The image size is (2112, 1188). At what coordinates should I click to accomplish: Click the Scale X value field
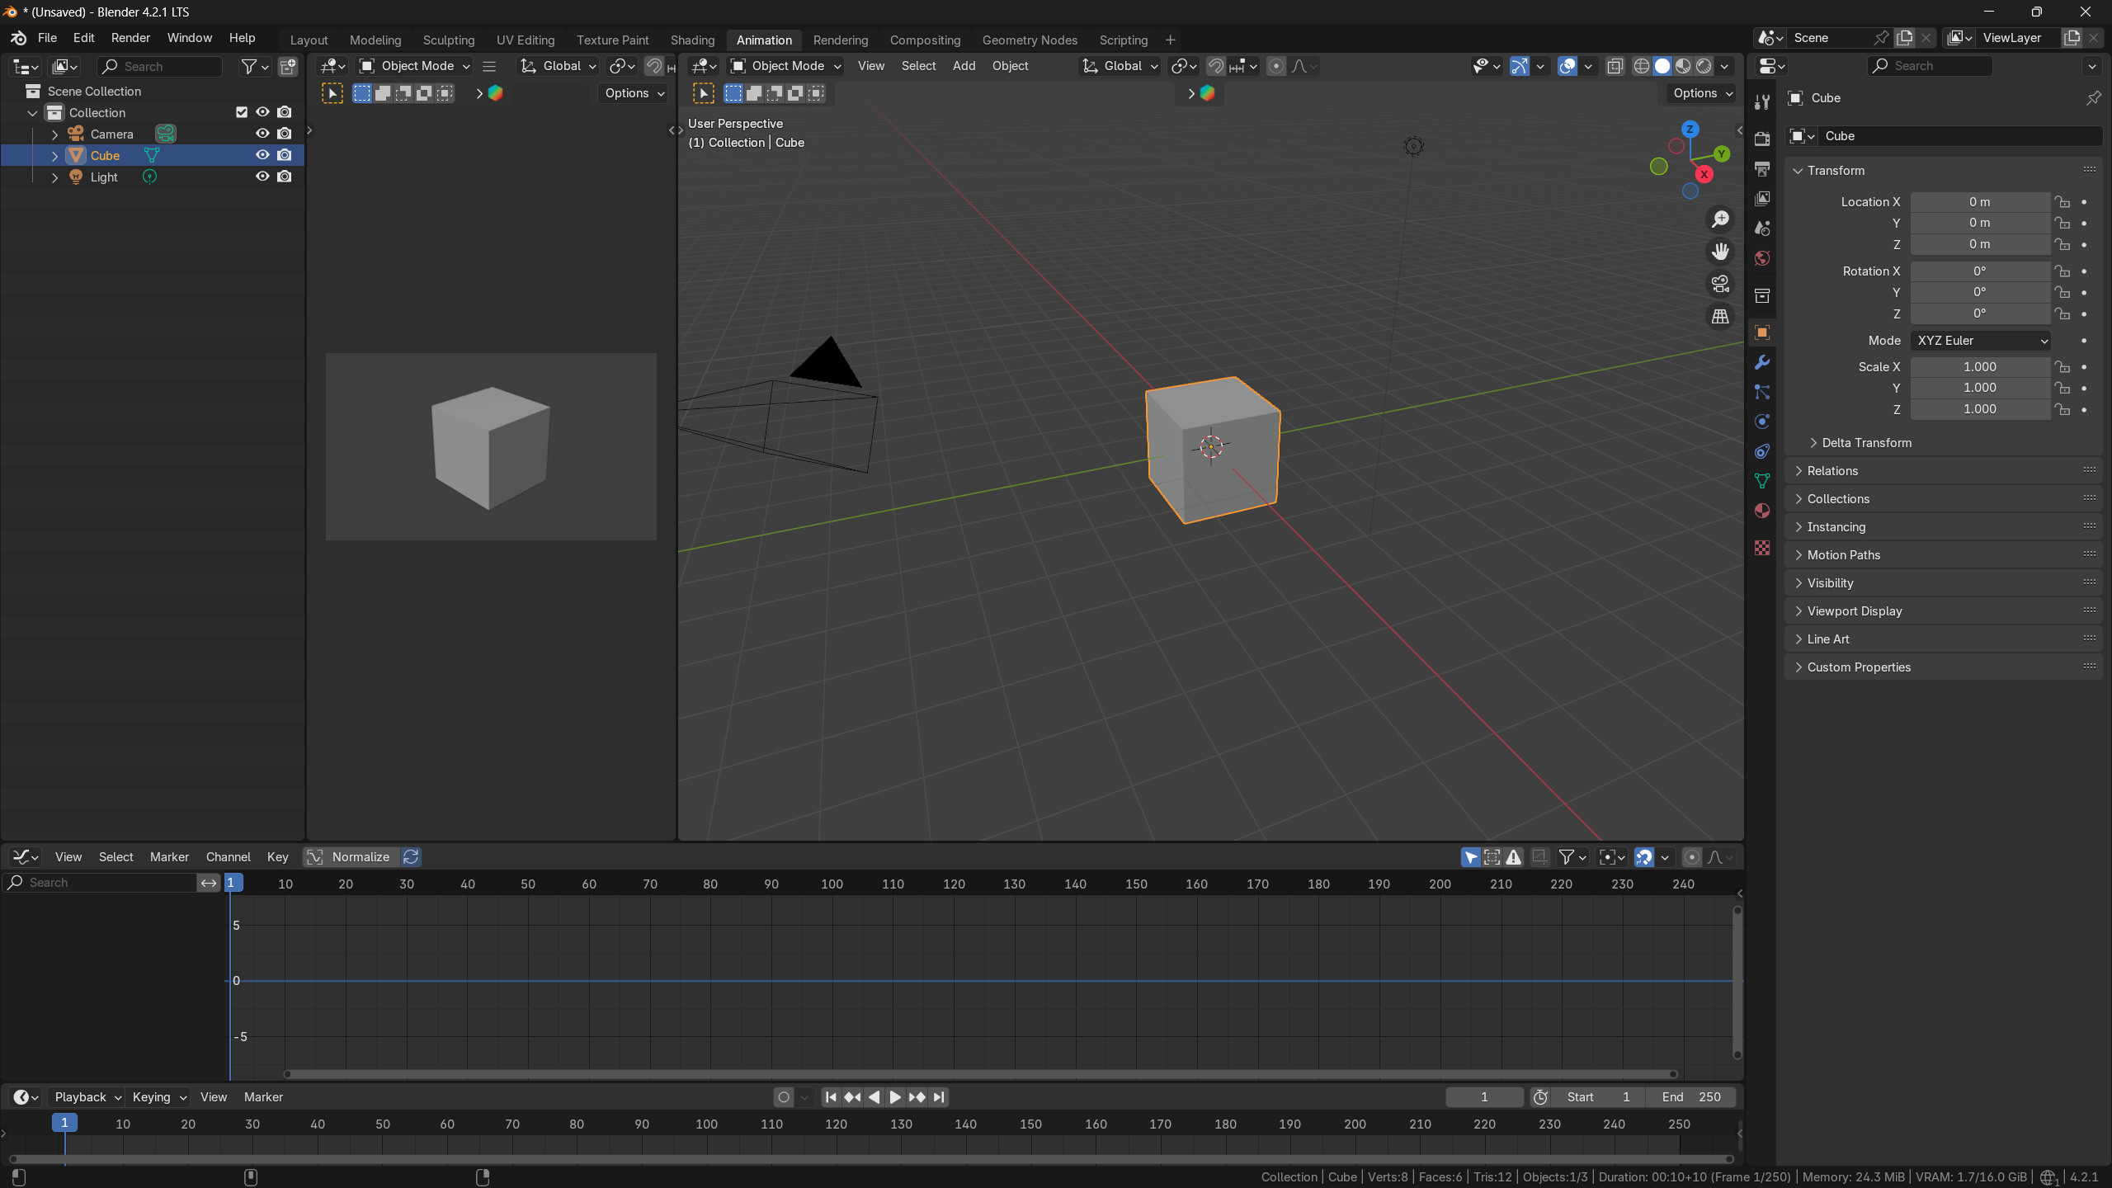coord(1980,367)
